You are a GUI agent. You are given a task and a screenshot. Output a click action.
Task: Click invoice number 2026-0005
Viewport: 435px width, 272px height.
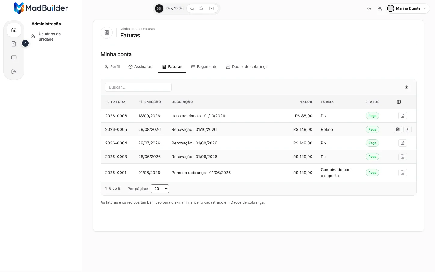[x=116, y=129]
